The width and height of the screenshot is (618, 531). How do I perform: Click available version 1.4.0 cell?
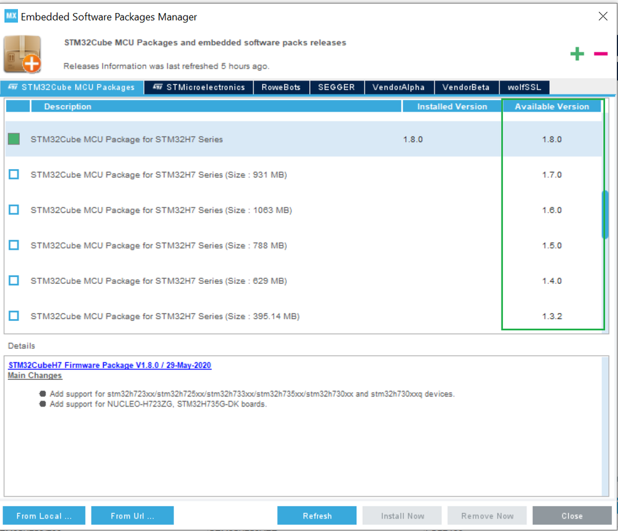pyautogui.click(x=552, y=281)
